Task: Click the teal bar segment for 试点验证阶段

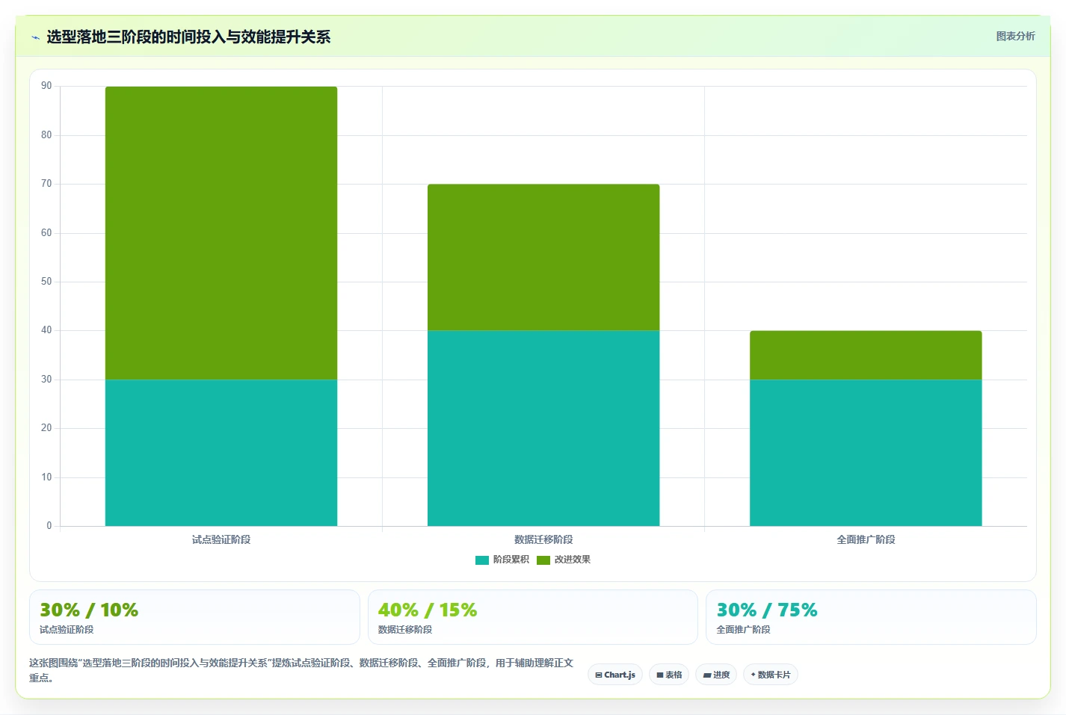Action: coord(221,453)
